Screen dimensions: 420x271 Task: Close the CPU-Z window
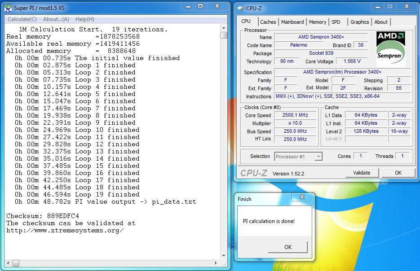407,7
